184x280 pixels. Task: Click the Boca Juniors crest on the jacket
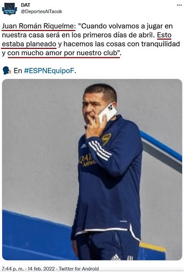click(107, 139)
